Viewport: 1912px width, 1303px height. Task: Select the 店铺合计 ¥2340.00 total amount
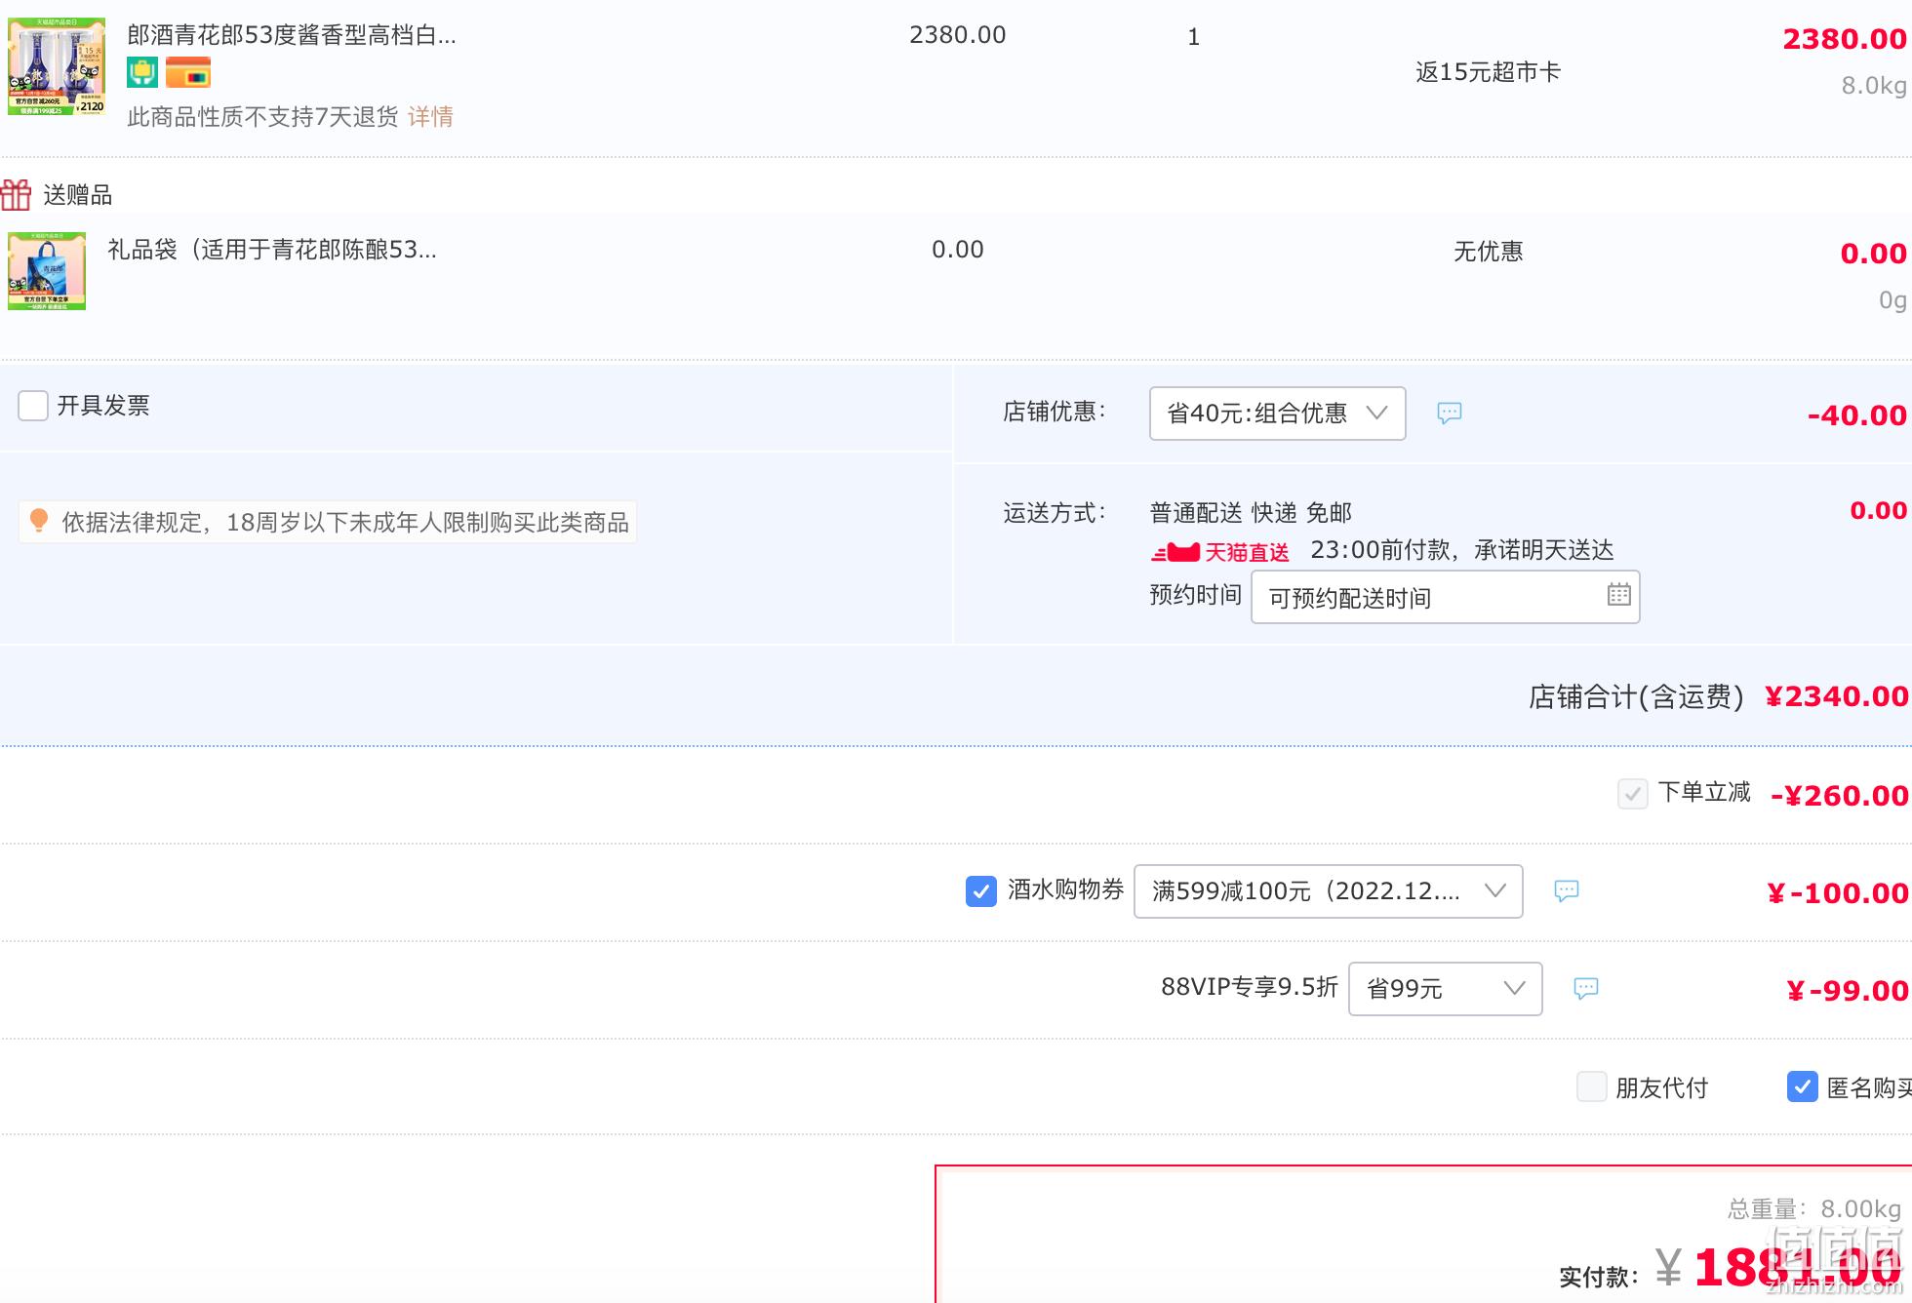[x=1836, y=696]
